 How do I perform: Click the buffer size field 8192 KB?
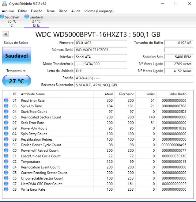click(179, 43)
